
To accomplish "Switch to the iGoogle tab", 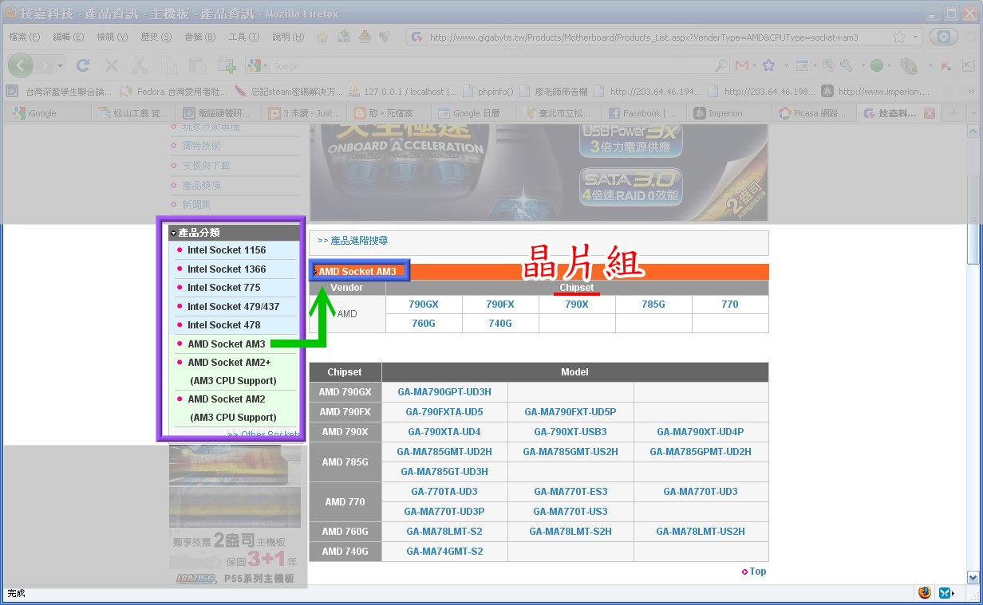I will tap(46, 113).
